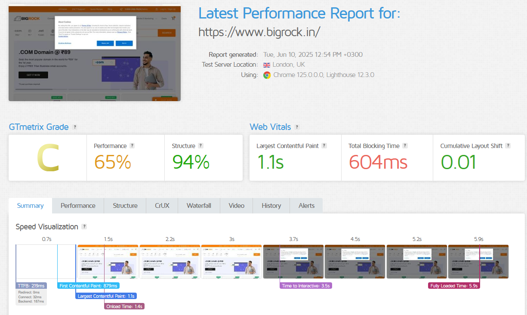
Task: Open the Structure tab
Action: pyautogui.click(x=125, y=206)
